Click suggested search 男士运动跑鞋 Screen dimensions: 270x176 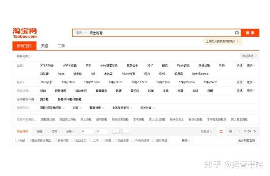click(x=157, y=119)
